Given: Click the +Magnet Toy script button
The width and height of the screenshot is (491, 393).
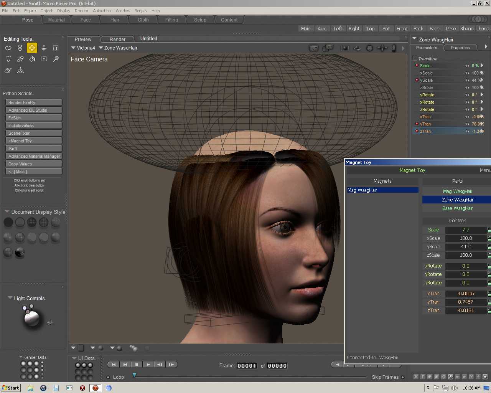Looking at the screenshot, I should tap(34, 141).
